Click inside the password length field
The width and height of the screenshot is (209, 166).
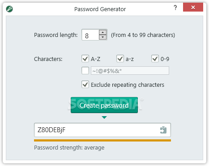90,35
